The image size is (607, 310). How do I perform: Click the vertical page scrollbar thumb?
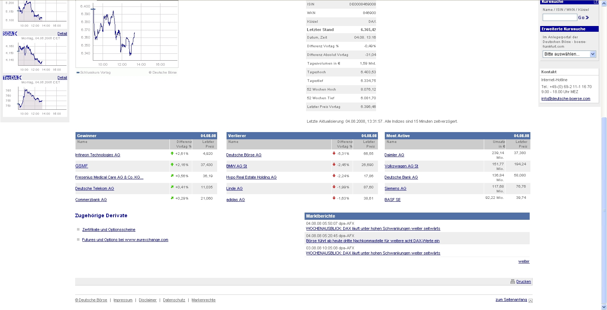click(x=604, y=209)
